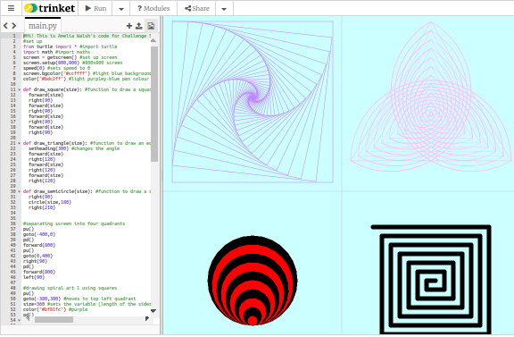Click the horizontal scrollbar thumb in editor

tap(54, 319)
